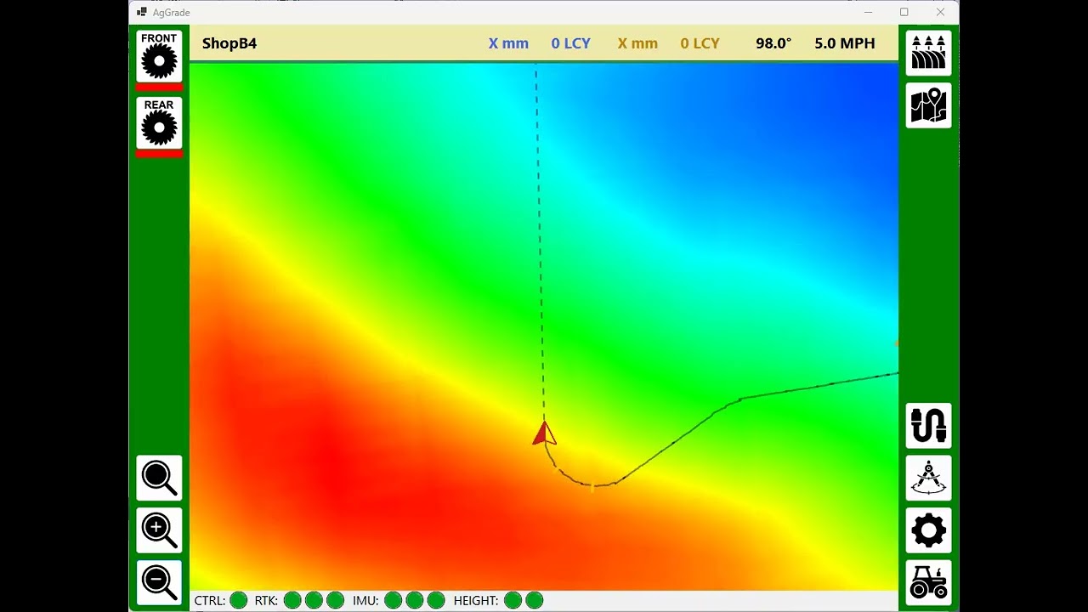Click the first HEIGHT status light
This screenshot has width=1088, height=612.
point(513,601)
